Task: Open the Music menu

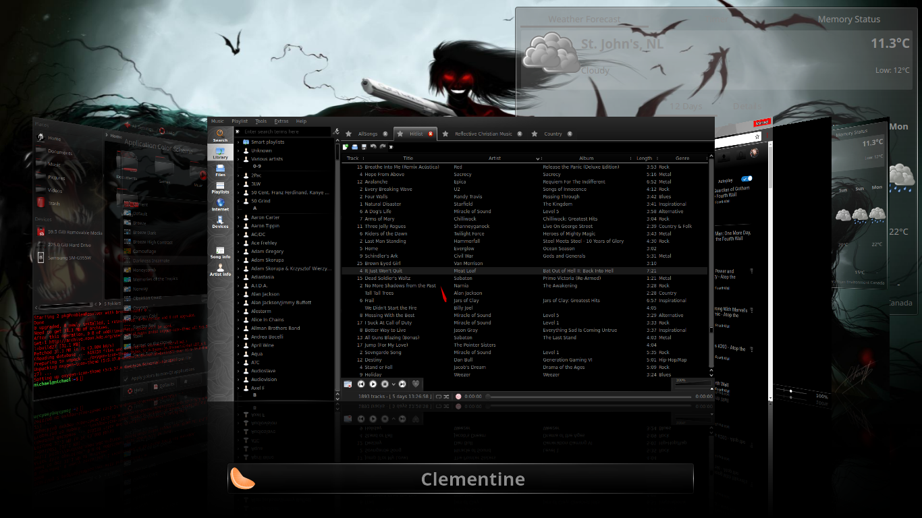Action: pyautogui.click(x=217, y=121)
